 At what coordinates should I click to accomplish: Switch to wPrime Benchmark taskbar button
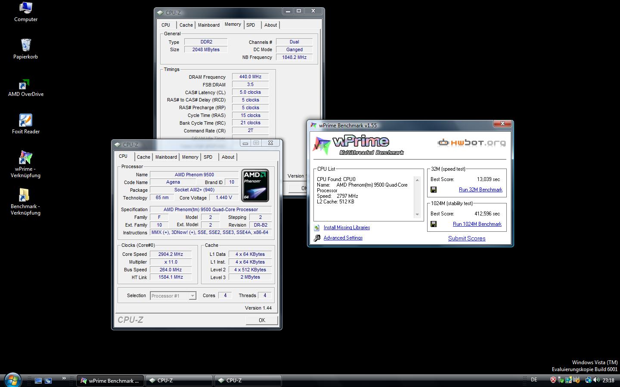(x=110, y=381)
